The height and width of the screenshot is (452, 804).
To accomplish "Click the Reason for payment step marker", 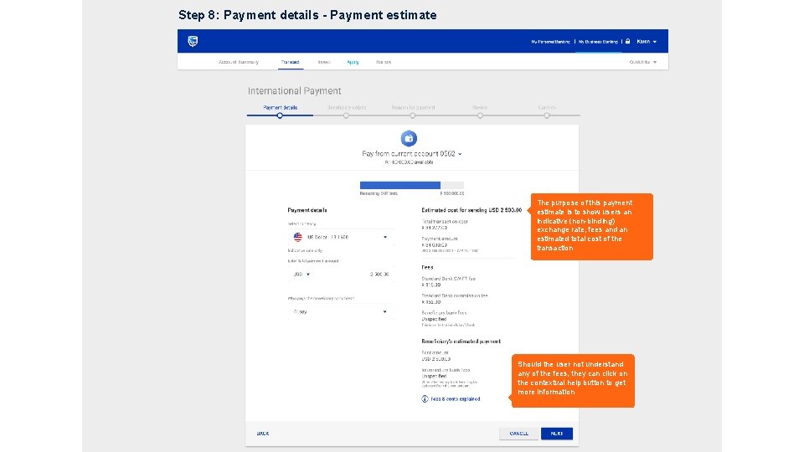I will click(413, 116).
